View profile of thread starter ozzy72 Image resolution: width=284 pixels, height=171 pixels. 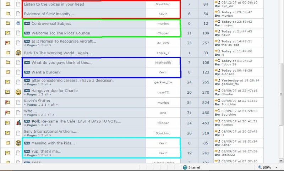[163, 92]
